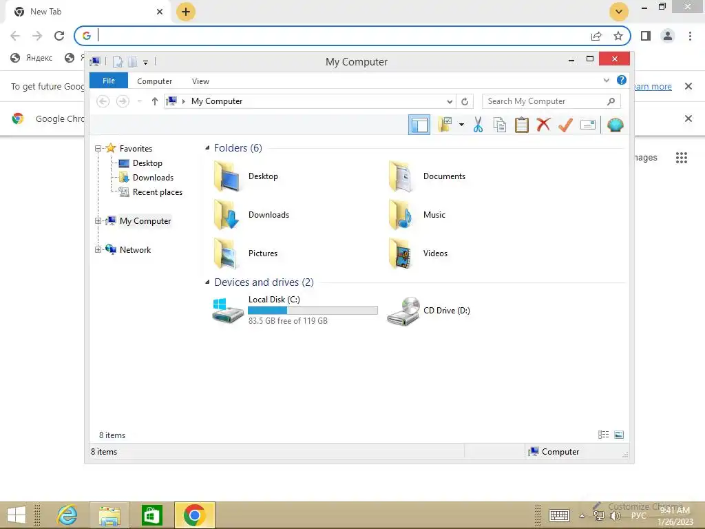Click the shell globe icon in toolbar

click(615, 125)
